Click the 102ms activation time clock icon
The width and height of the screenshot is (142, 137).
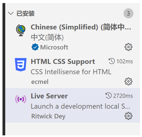coord(112,61)
